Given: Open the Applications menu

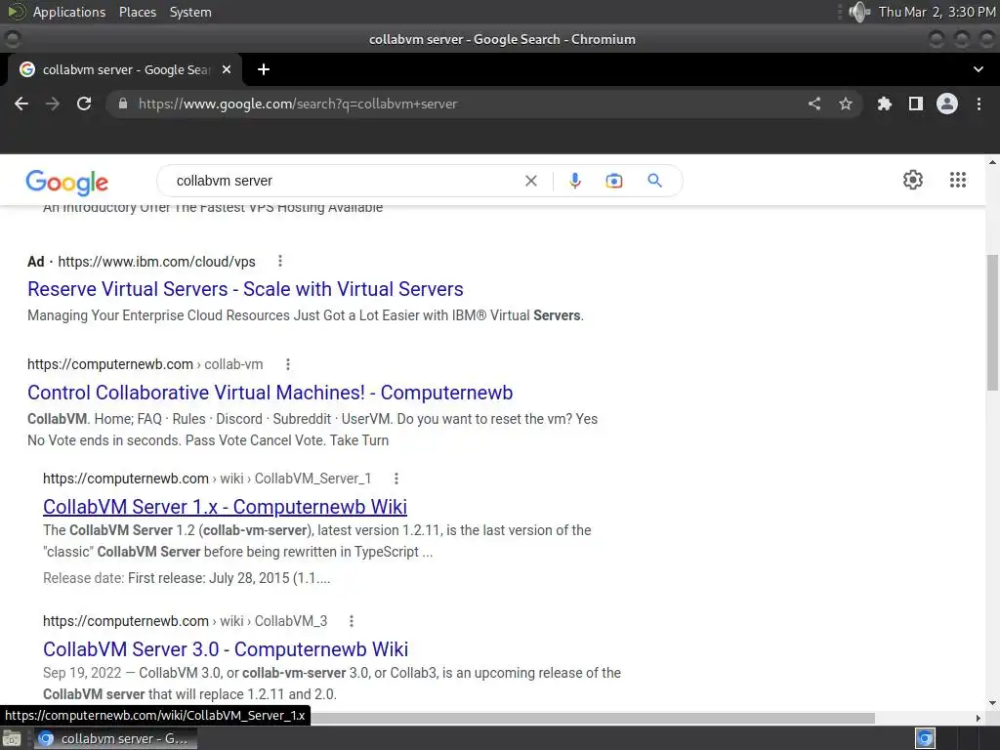Looking at the screenshot, I should [69, 12].
